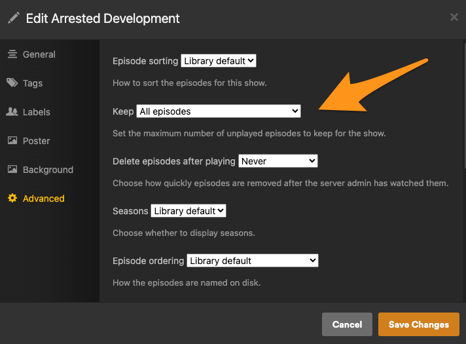Click the Keep label
The image size is (466, 344).
[x=123, y=111]
